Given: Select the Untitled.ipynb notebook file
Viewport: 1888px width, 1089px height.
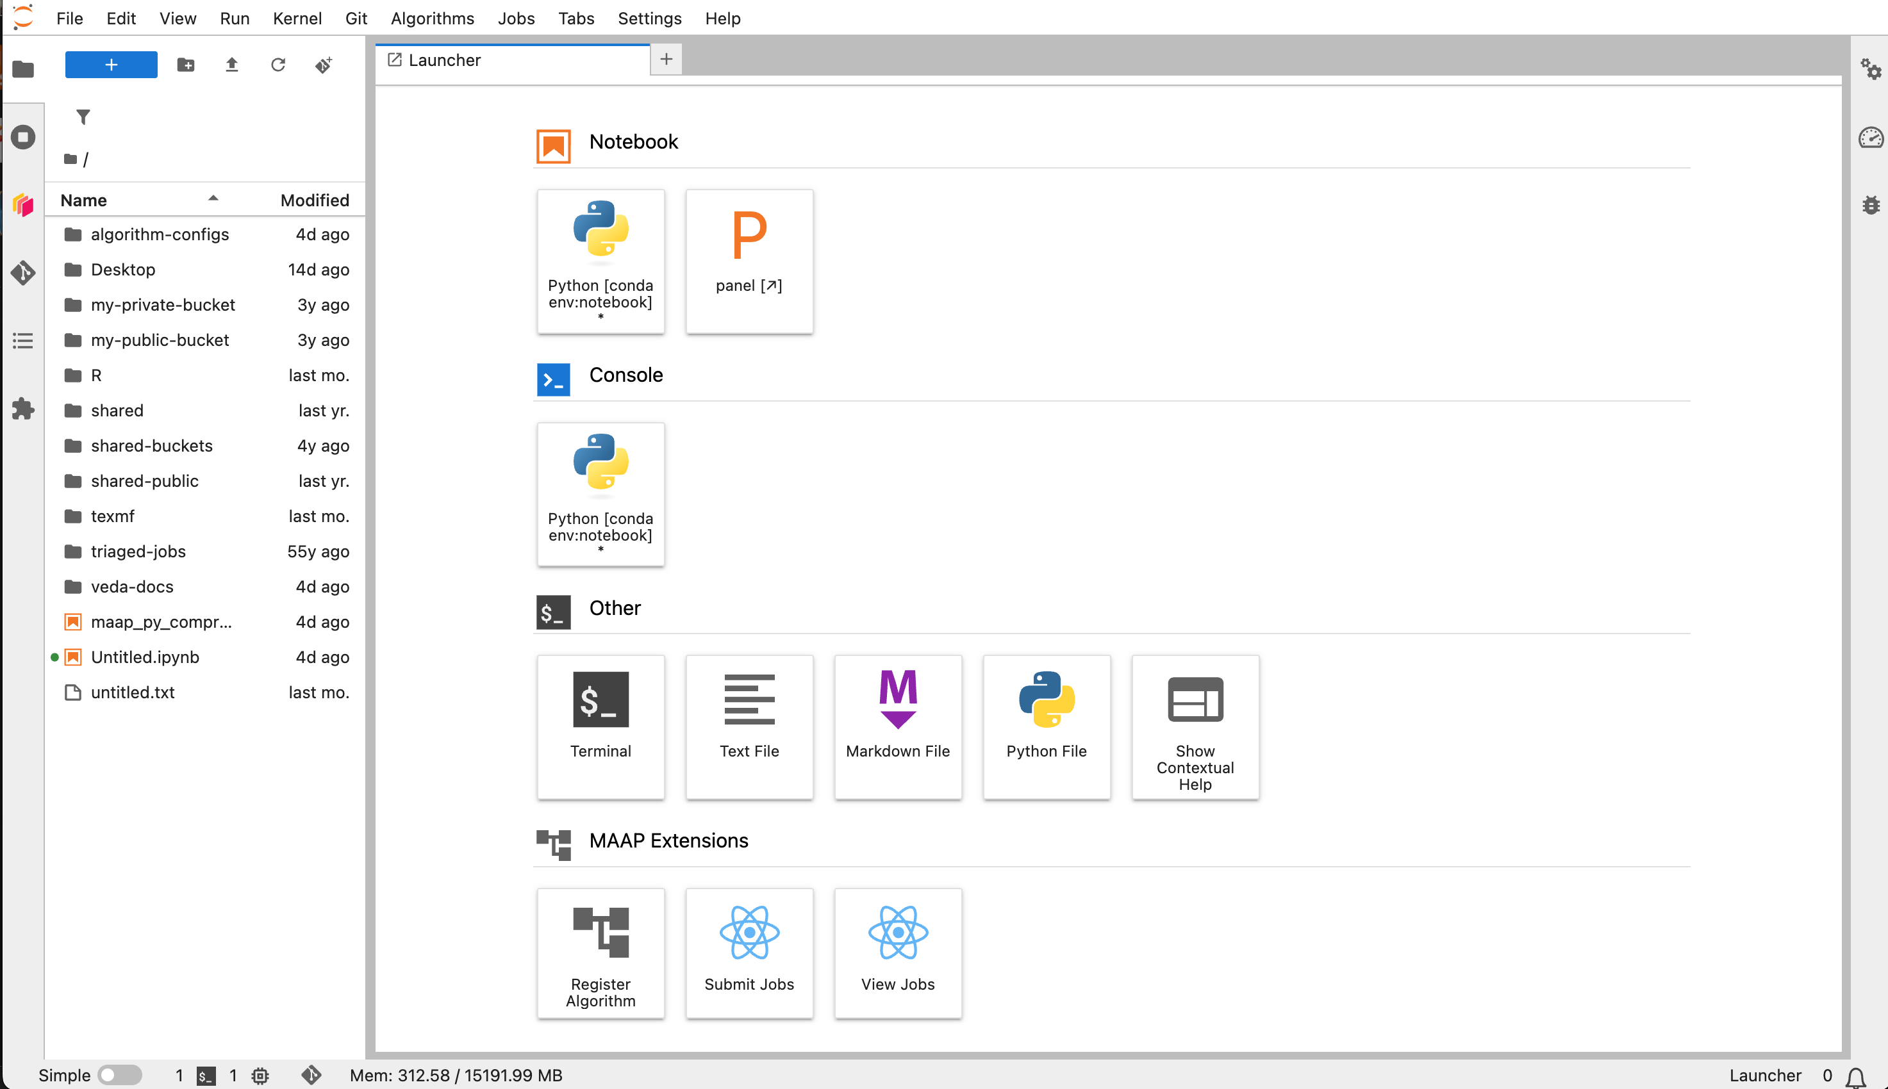Looking at the screenshot, I should point(205,657).
